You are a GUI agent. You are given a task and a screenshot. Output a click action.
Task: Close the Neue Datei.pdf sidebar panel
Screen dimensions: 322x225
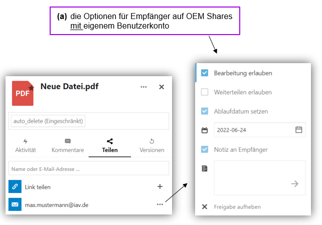(x=162, y=87)
